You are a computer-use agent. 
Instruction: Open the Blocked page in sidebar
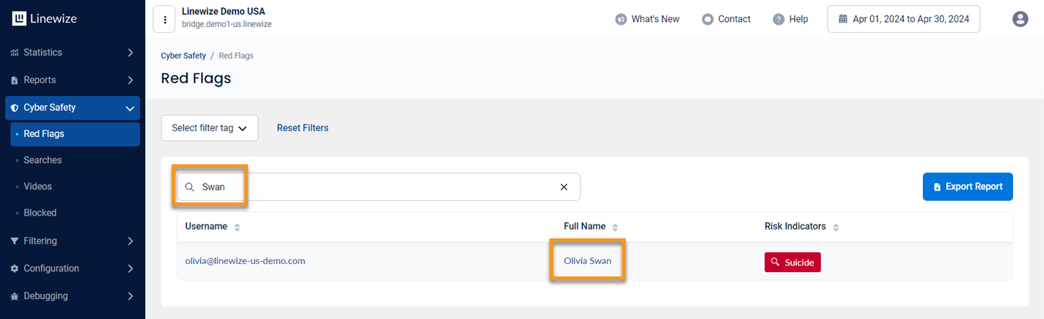click(x=40, y=213)
